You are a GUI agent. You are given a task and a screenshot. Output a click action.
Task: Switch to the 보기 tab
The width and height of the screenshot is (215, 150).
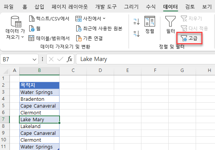pyautogui.click(x=207, y=6)
